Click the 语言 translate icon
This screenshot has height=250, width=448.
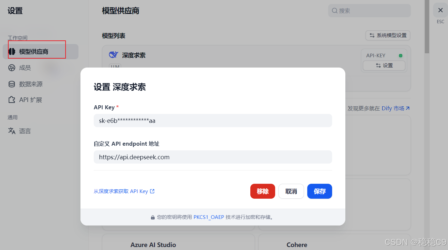click(x=12, y=131)
